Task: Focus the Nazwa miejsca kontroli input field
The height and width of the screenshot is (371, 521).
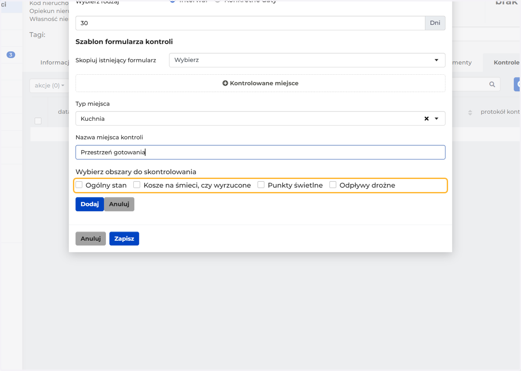Action: tap(260, 152)
